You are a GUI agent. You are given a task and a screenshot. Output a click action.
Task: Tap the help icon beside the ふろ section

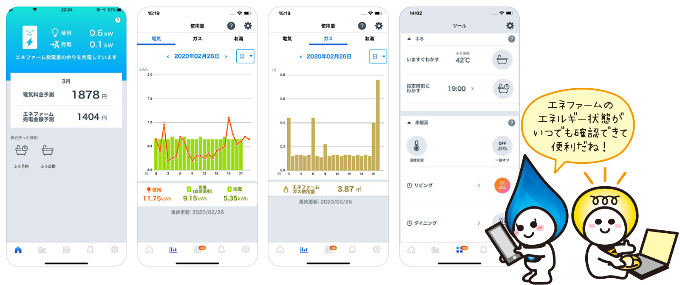(x=511, y=39)
